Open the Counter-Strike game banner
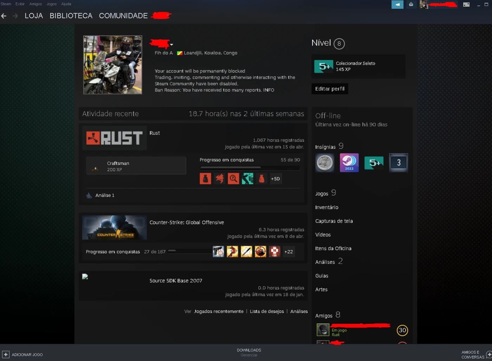This screenshot has width=492, height=361. (115, 228)
